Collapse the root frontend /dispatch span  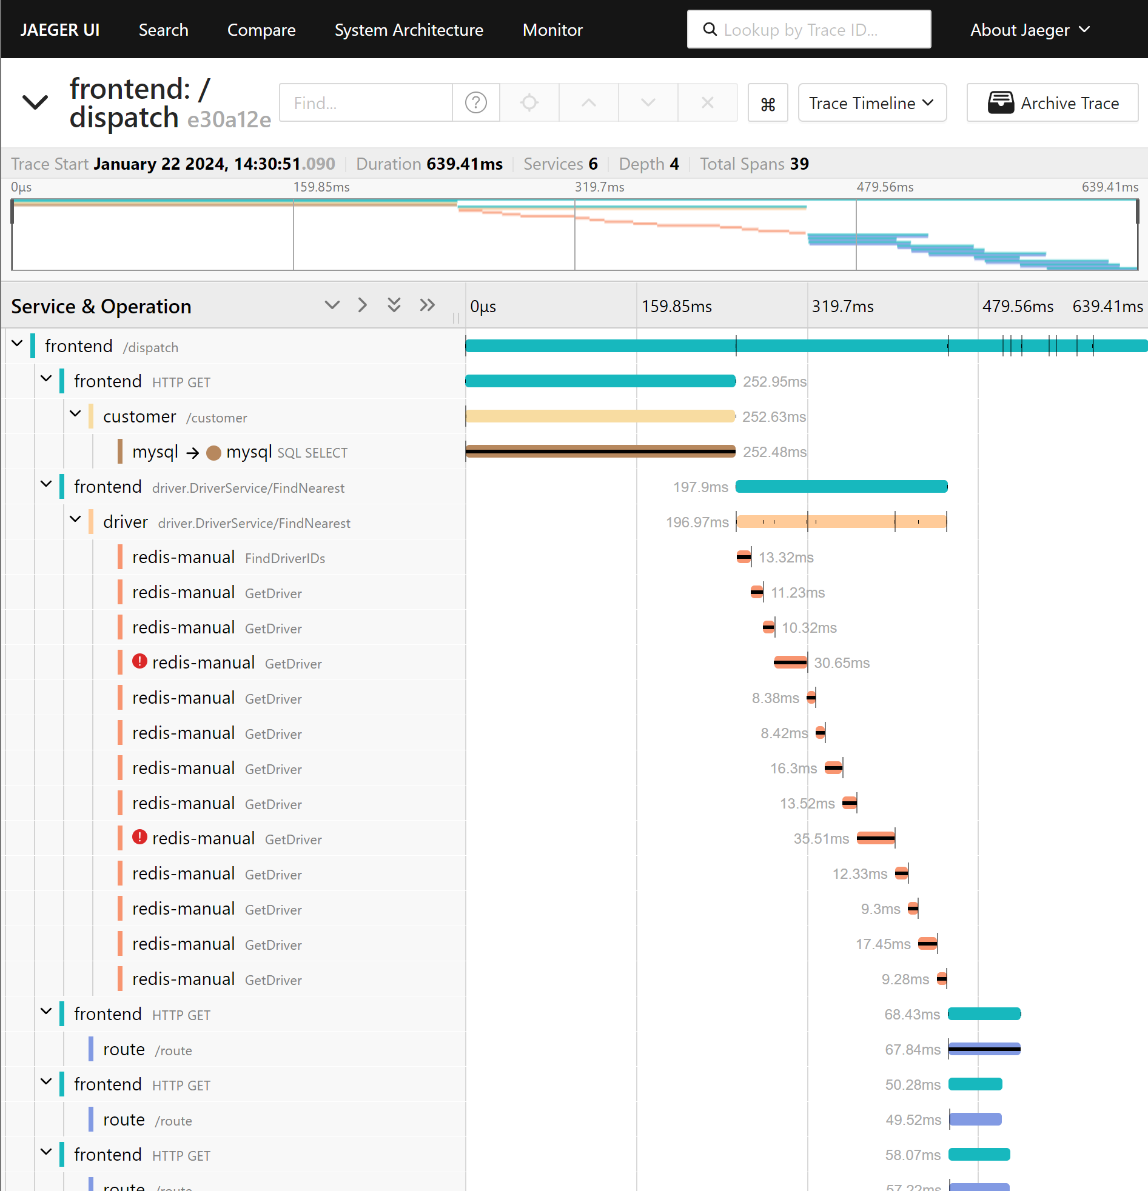pyautogui.click(x=17, y=344)
